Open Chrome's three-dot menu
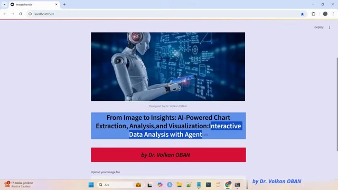 click(x=333, y=14)
